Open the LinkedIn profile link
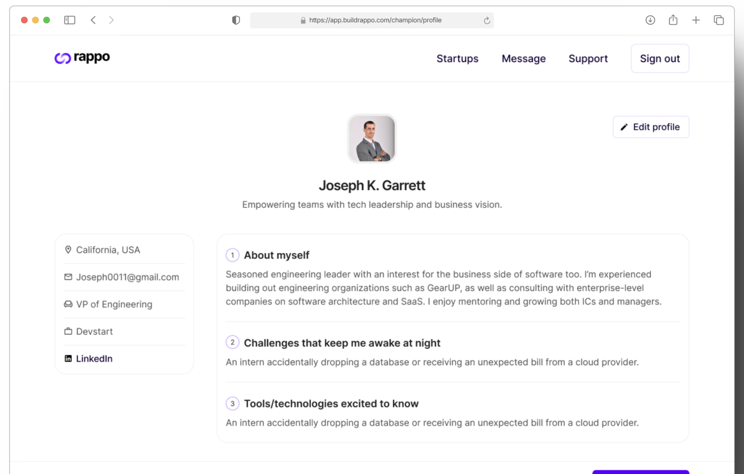This screenshot has height=474, width=744. 94,359
